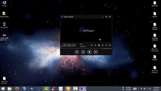Select the ANJOLI file on the desktop
This screenshot has width=161, height=91.
(x=155, y=15)
